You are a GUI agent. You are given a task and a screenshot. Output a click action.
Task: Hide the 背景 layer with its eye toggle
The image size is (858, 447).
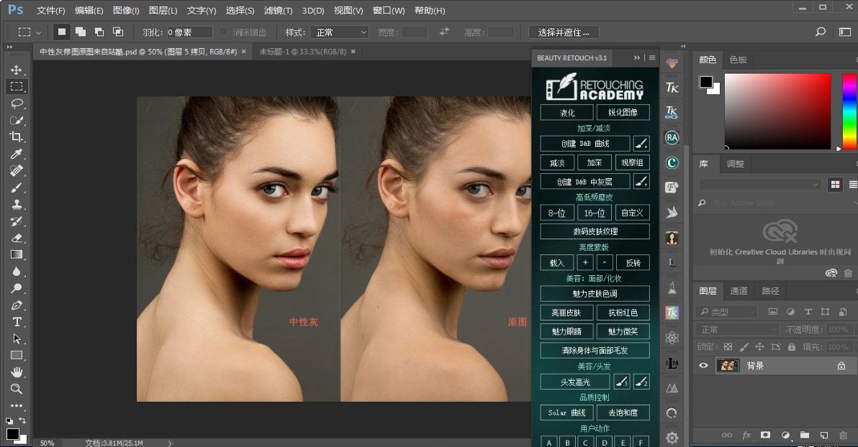click(x=703, y=365)
